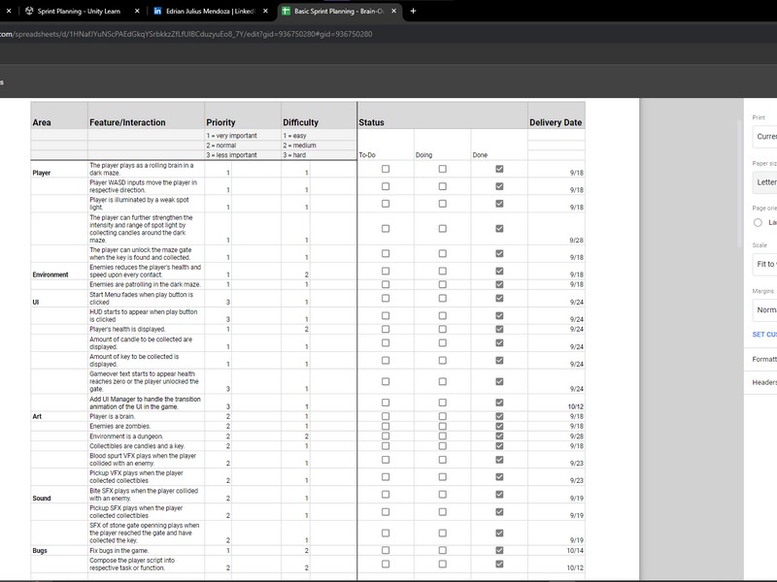Open a new browser tab with plus button
This screenshot has height=582, width=777.
click(x=413, y=11)
